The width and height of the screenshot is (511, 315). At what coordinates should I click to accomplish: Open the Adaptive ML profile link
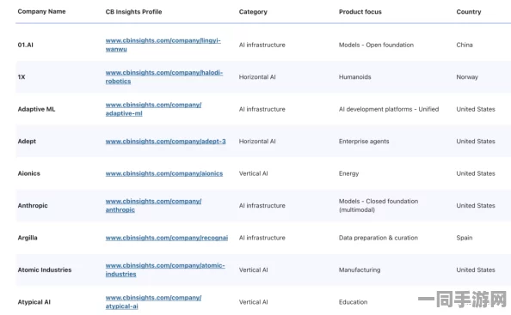[153, 109]
